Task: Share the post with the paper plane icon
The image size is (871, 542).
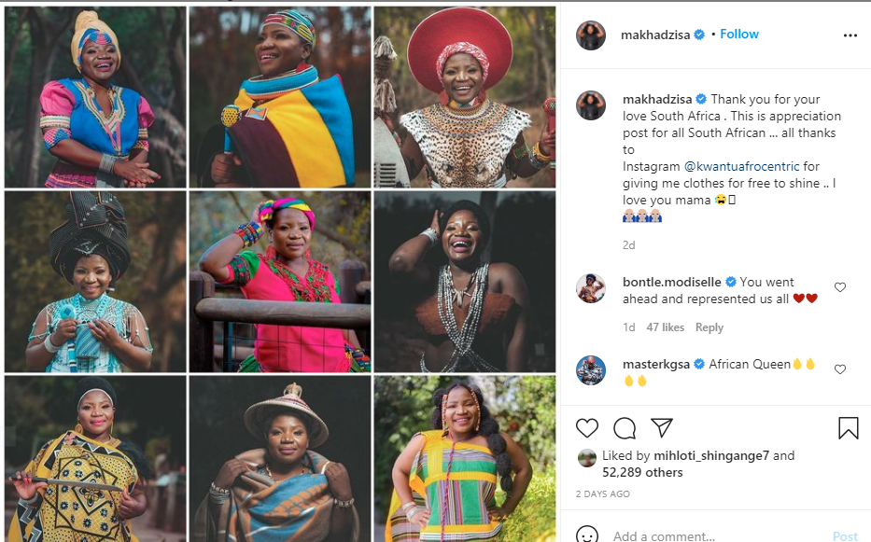Action: [x=662, y=428]
